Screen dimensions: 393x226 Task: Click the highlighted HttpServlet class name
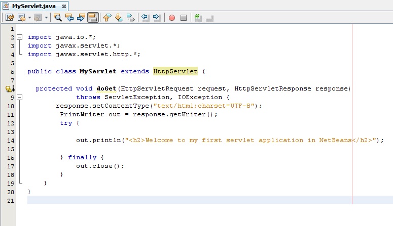[175, 71]
